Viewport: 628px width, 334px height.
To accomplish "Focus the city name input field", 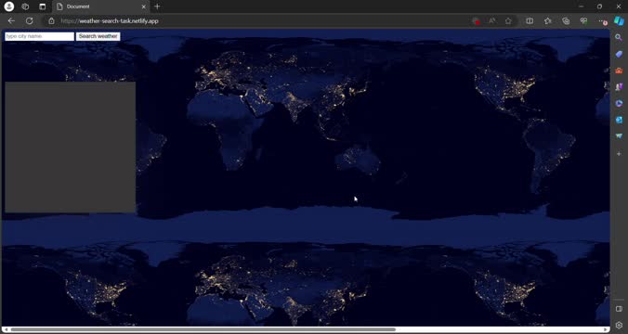I will 40,36.
